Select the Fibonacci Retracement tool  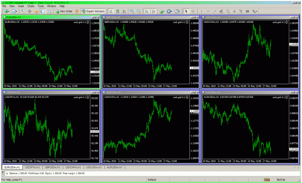point(228,12)
